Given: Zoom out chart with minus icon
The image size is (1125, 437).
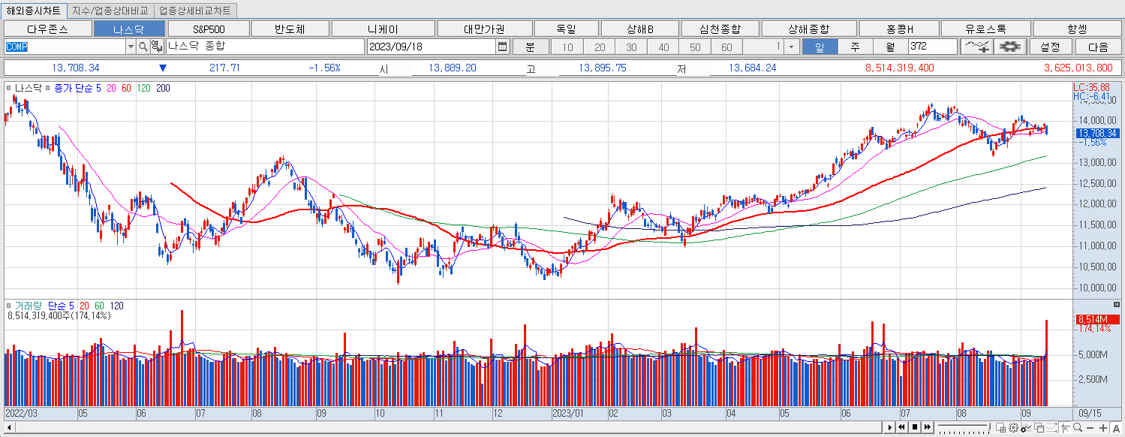Looking at the screenshot, I should (1090, 428).
